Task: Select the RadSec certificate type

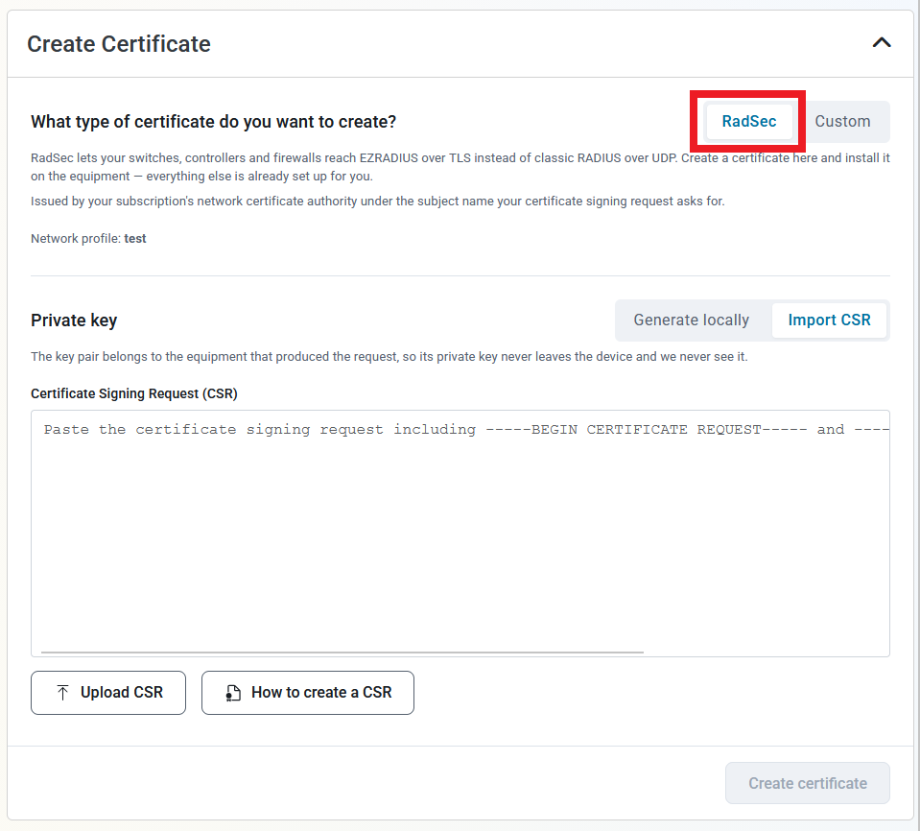Action: tap(748, 122)
